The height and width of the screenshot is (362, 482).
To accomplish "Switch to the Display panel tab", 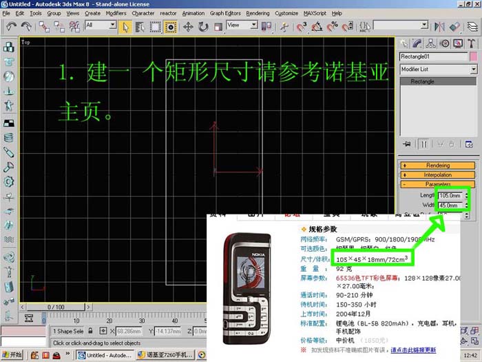I will click(x=458, y=43).
